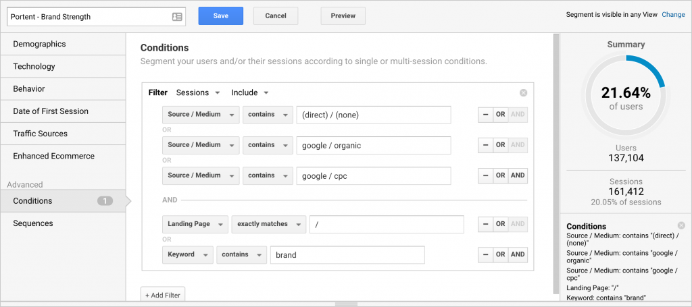Remove the (direct) / (none) condition row
Image resolution: width=692 pixels, height=307 pixels.
[485, 115]
